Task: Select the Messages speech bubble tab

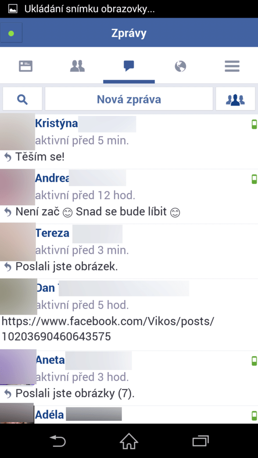Action: coord(129,66)
